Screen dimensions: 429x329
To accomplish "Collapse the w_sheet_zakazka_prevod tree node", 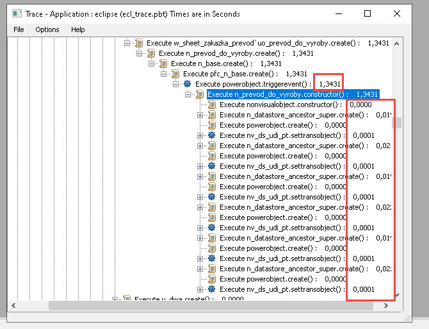I will click(127, 43).
